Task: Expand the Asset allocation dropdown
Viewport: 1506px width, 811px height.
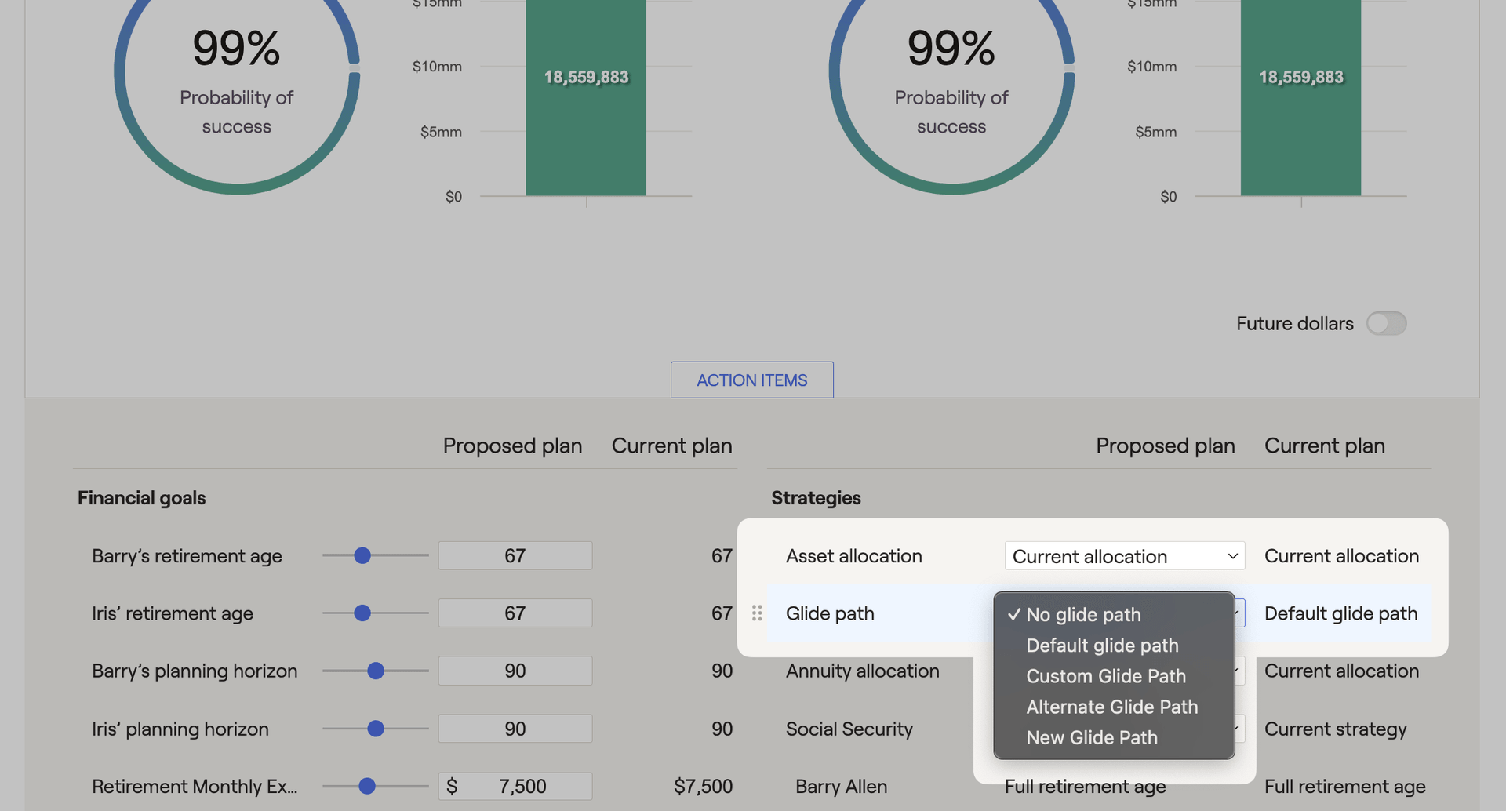Action: [x=1124, y=556]
